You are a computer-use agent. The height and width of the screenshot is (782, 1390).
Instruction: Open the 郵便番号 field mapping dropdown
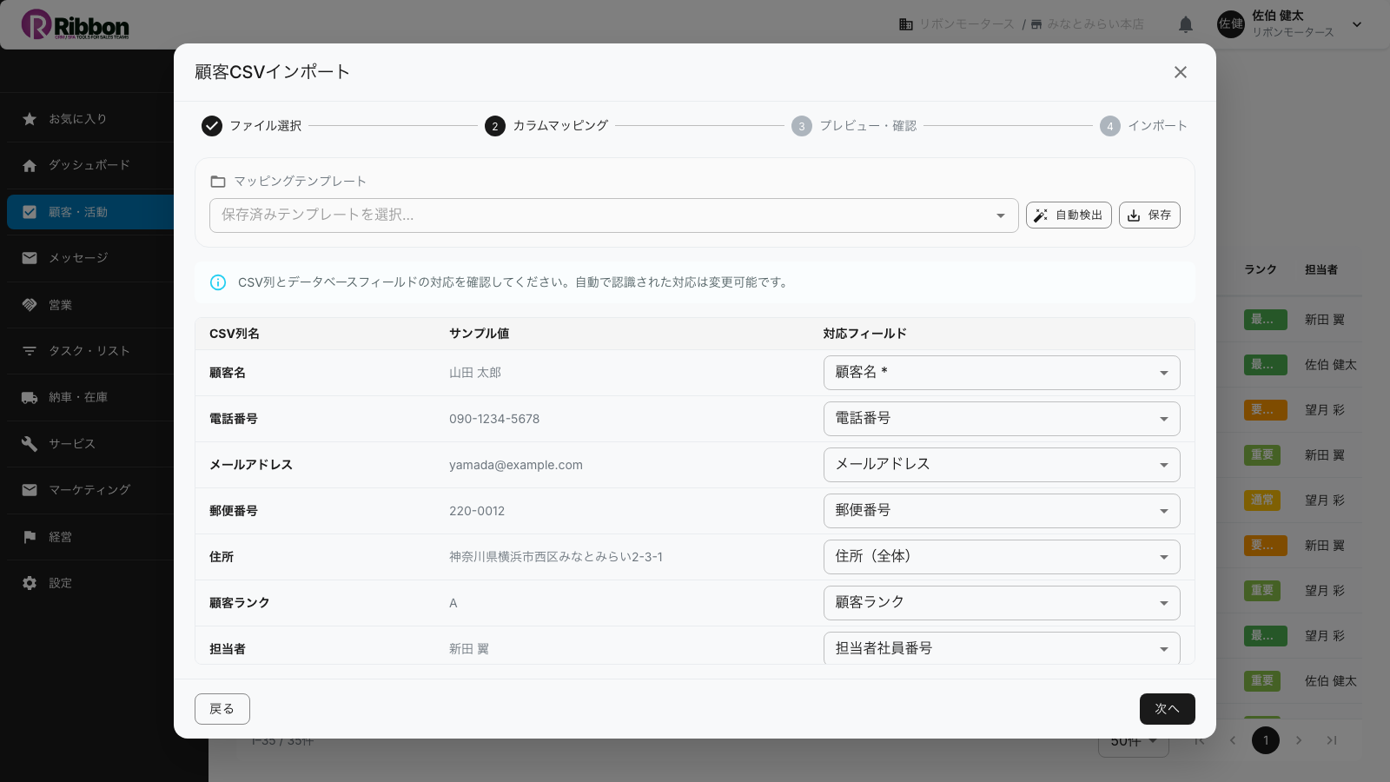[x=1002, y=511]
